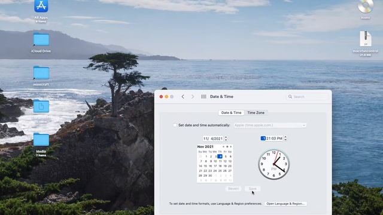Select the Media folder on desktop
The image size is (383, 215).
[41, 139]
